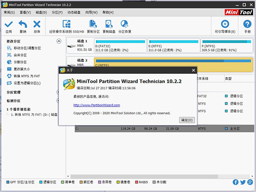
Task: Click the Partition Management (分区管理) heading
Action: (14, 93)
